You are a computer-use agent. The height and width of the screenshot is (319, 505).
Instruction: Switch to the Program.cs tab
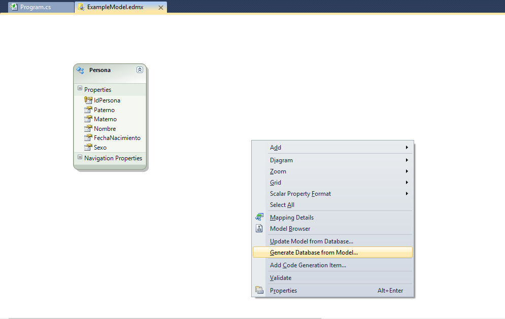coord(36,8)
